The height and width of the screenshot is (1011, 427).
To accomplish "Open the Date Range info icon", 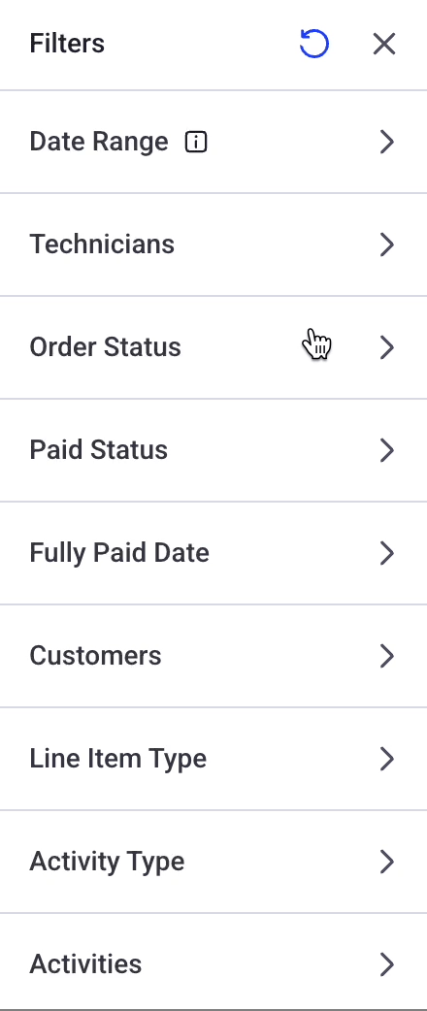I will pyautogui.click(x=196, y=142).
